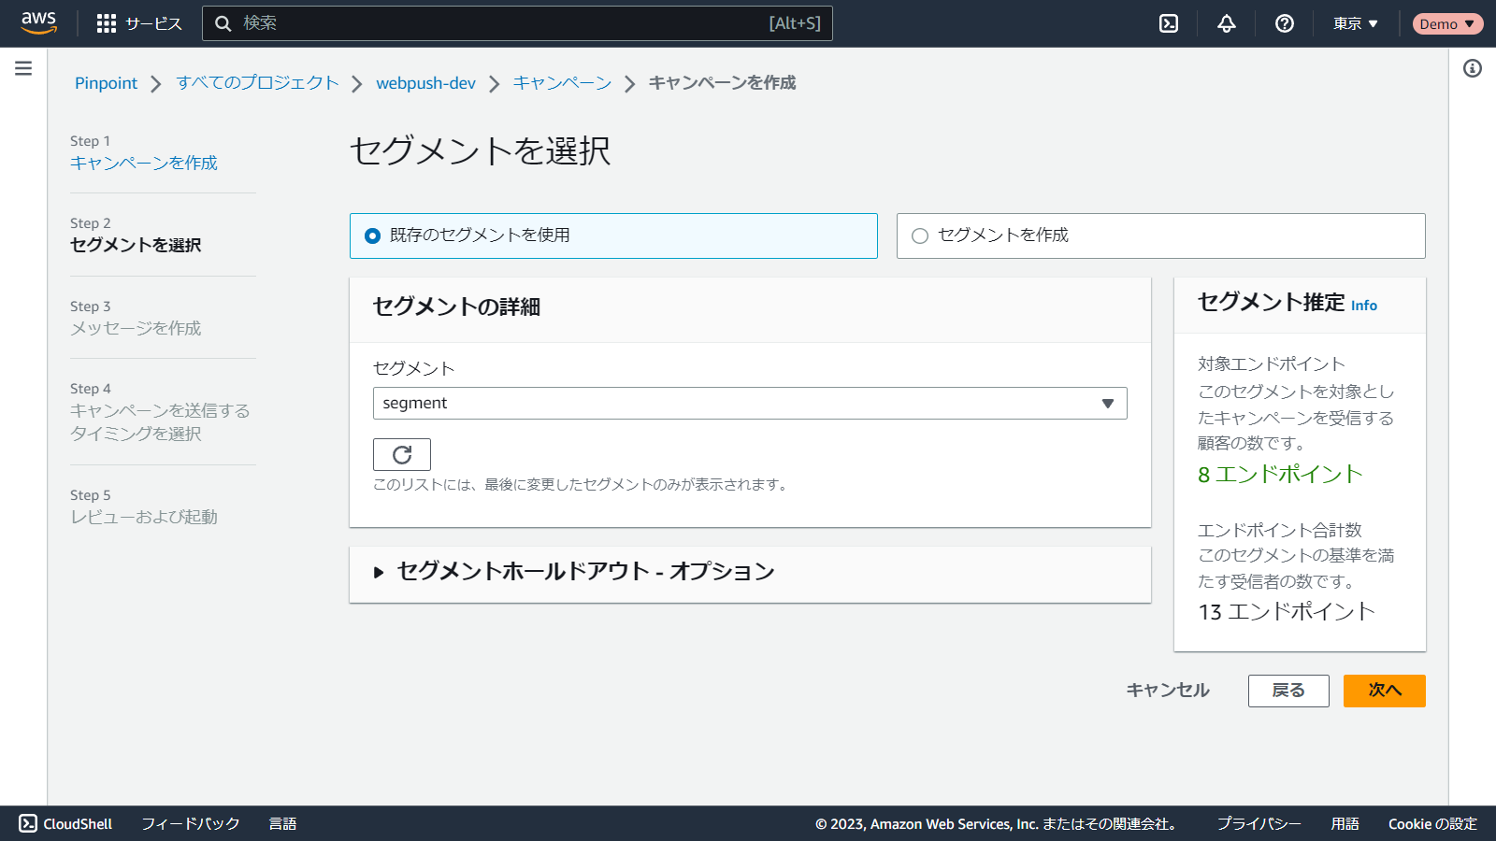Click キャンペーン breadcrumb link
The image size is (1496, 841).
coord(562,83)
